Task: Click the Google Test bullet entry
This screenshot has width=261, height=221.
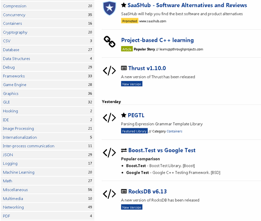Action: [x=173, y=173]
